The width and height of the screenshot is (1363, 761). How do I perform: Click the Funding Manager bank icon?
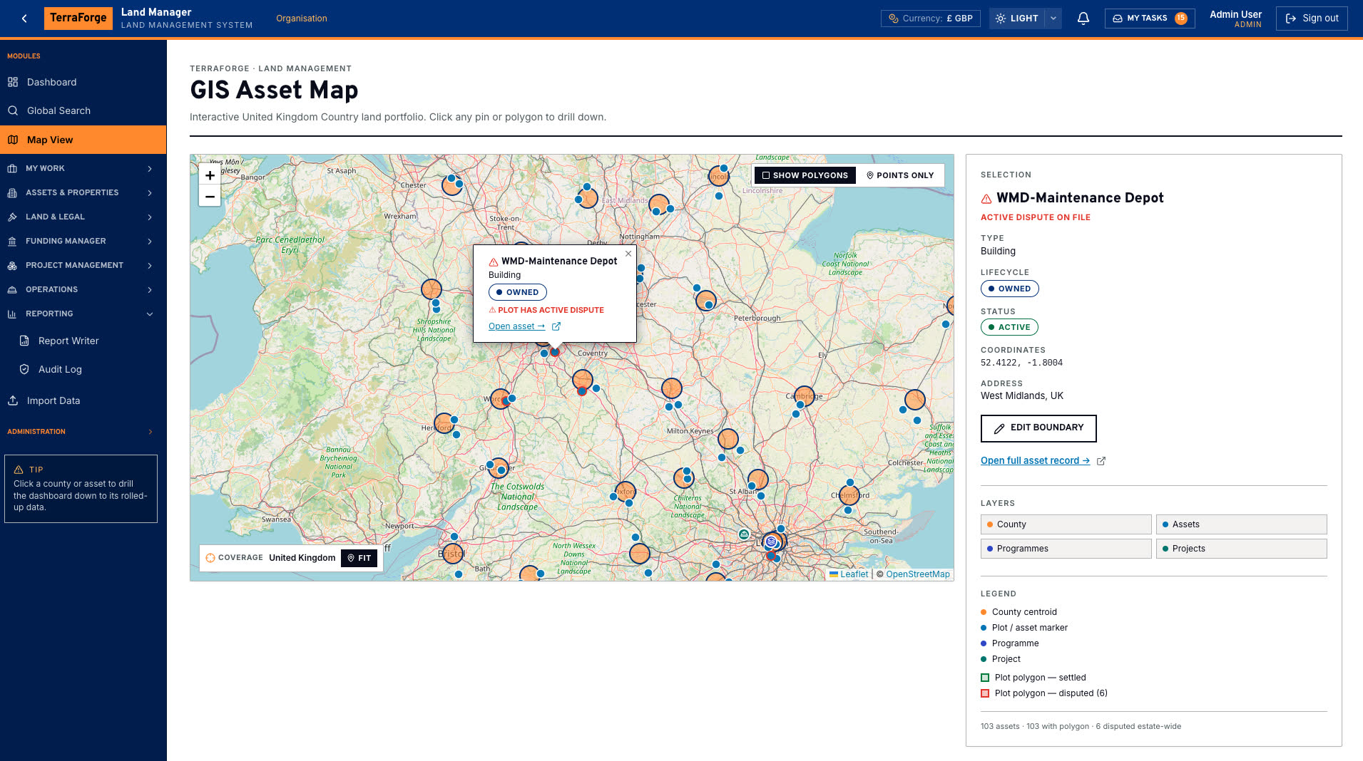12,241
